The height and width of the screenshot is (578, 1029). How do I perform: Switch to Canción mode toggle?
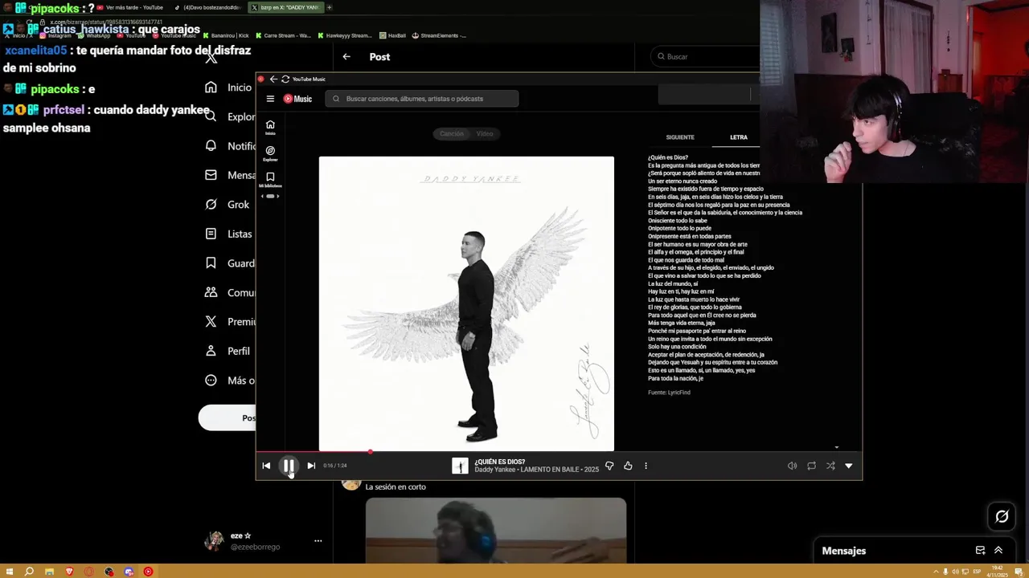coord(452,133)
